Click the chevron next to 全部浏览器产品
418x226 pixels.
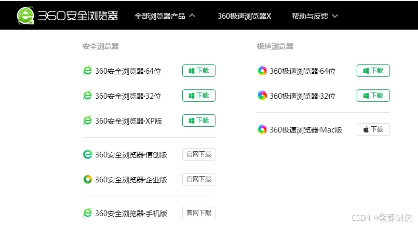click(192, 16)
